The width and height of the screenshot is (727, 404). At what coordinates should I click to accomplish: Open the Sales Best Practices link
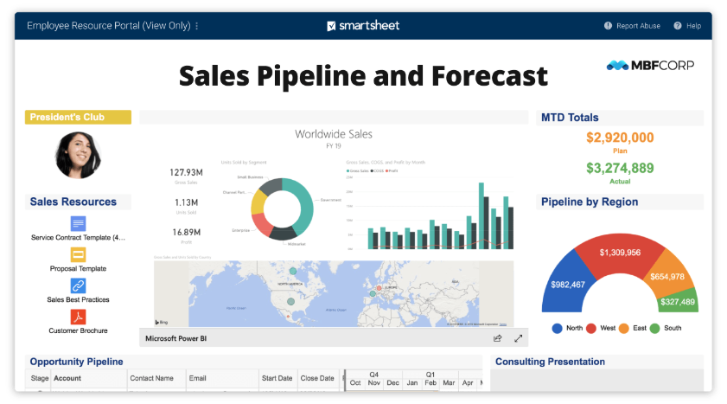point(78,299)
